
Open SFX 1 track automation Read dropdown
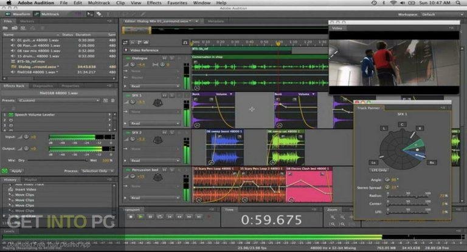click(x=155, y=123)
